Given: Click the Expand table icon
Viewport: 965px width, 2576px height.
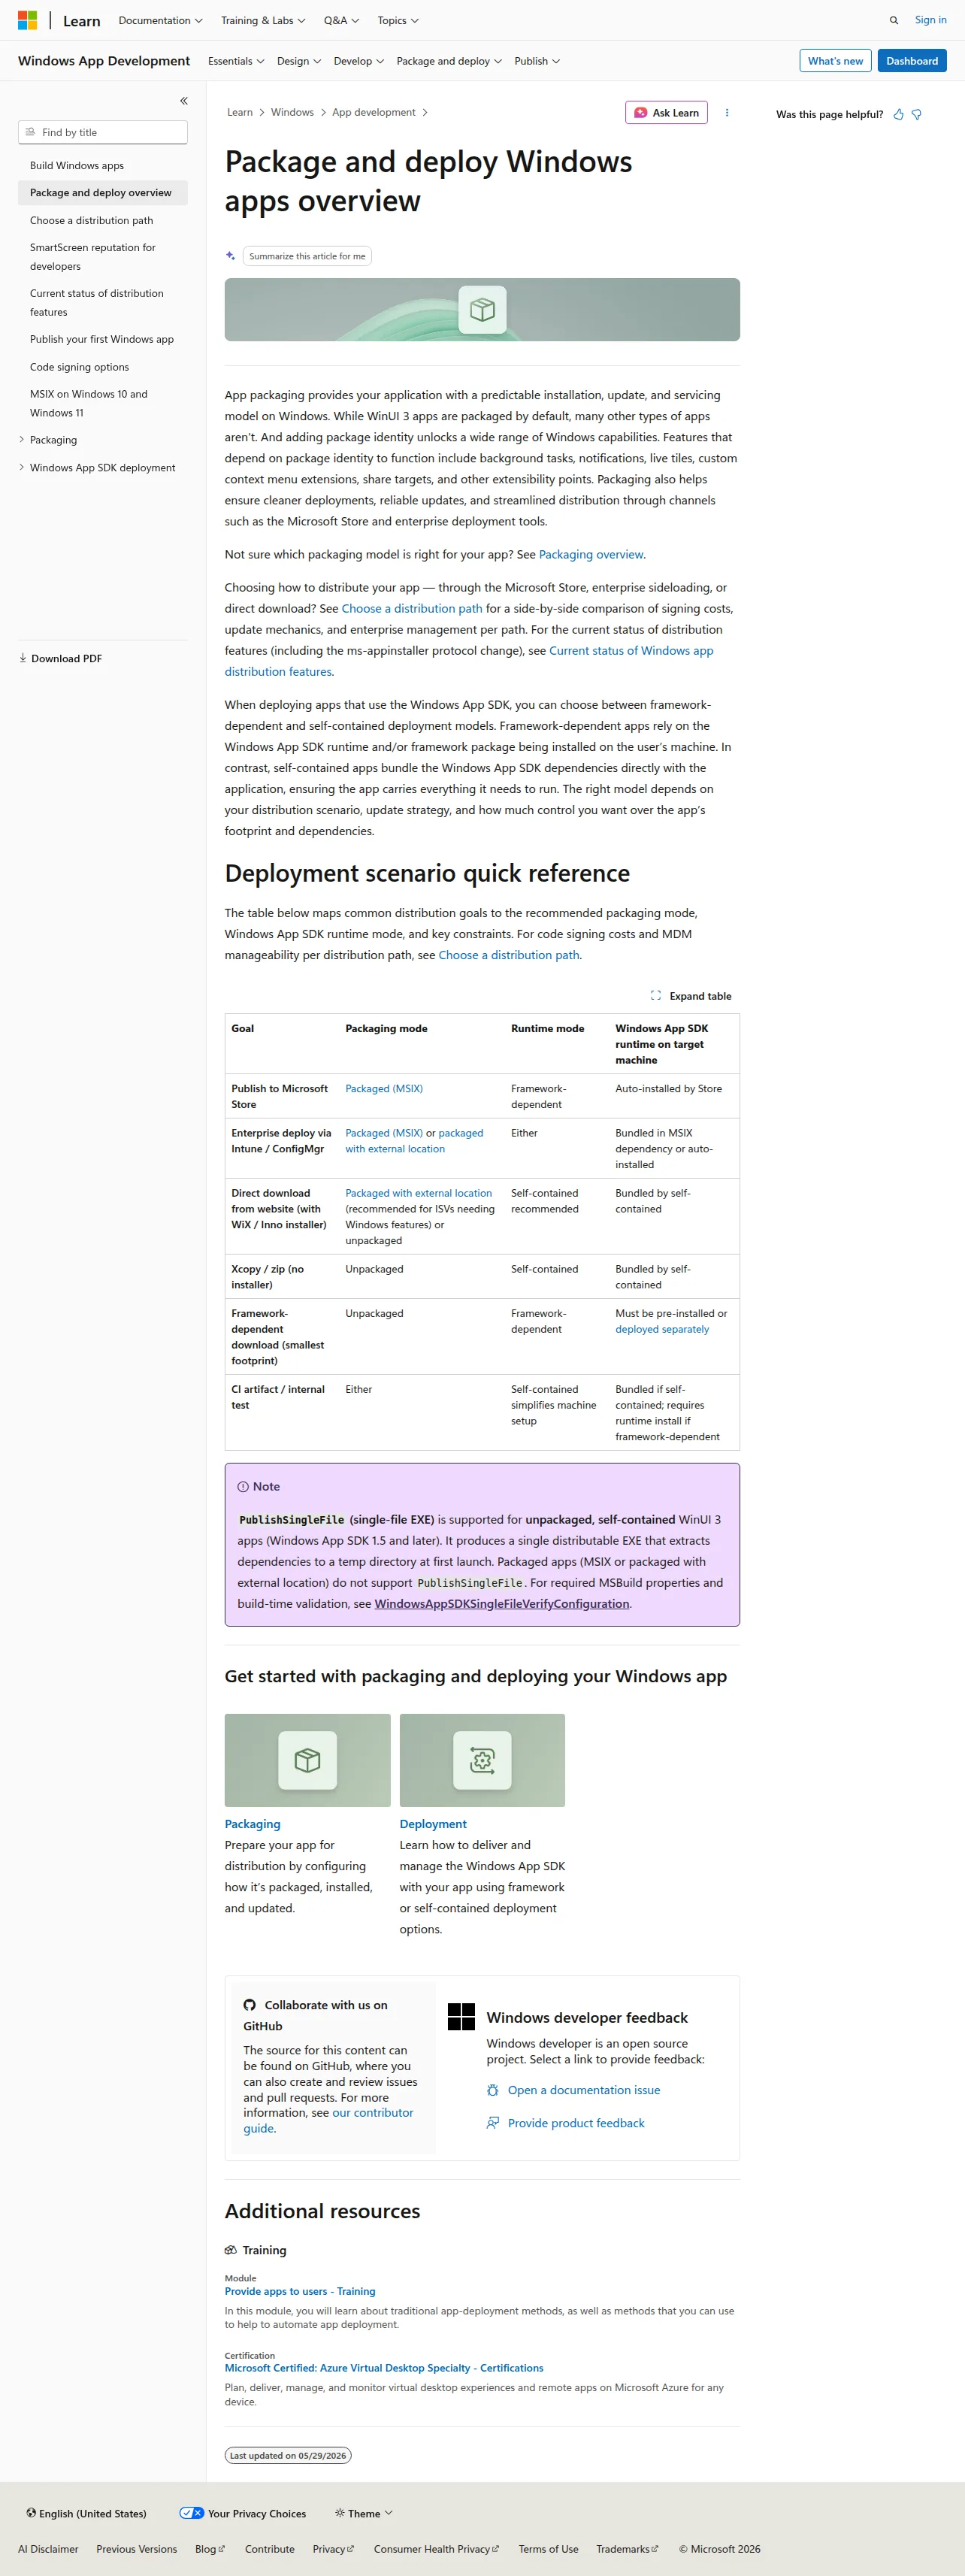Looking at the screenshot, I should point(656,996).
